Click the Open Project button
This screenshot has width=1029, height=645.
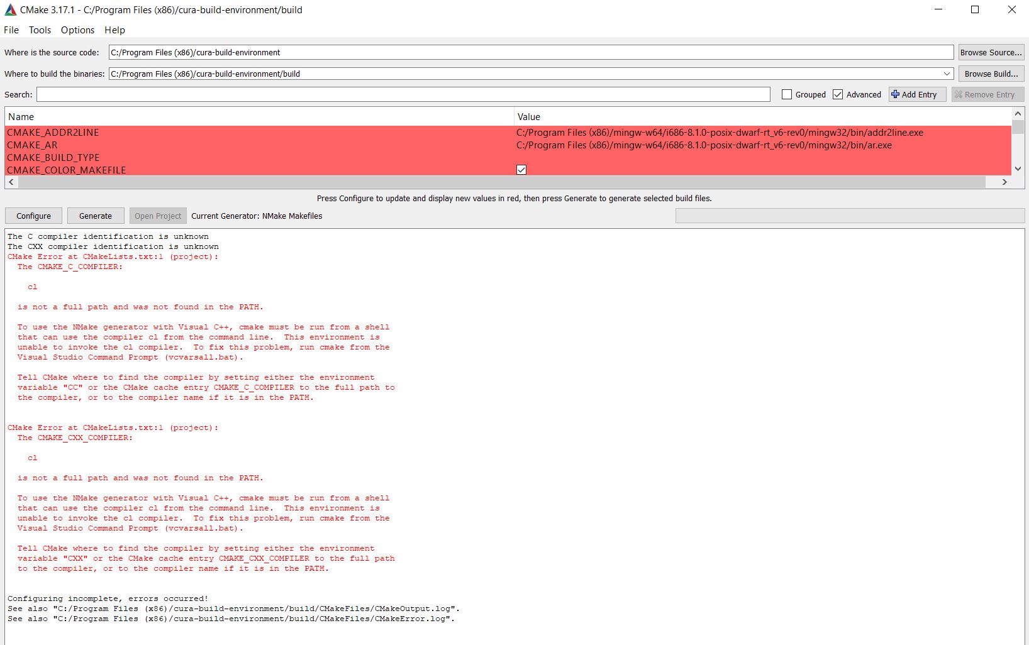pyautogui.click(x=158, y=216)
